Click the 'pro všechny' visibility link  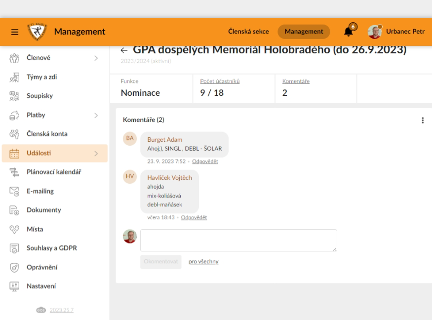click(203, 262)
